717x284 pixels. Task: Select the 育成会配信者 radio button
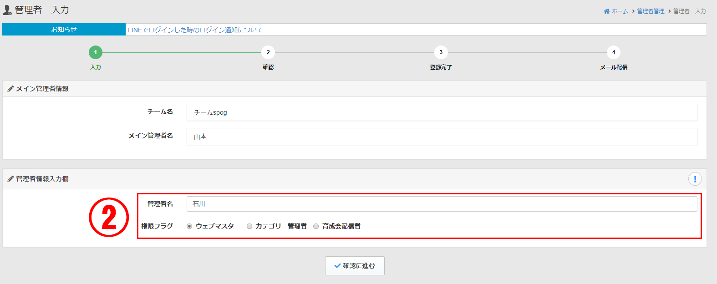pyautogui.click(x=316, y=226)
